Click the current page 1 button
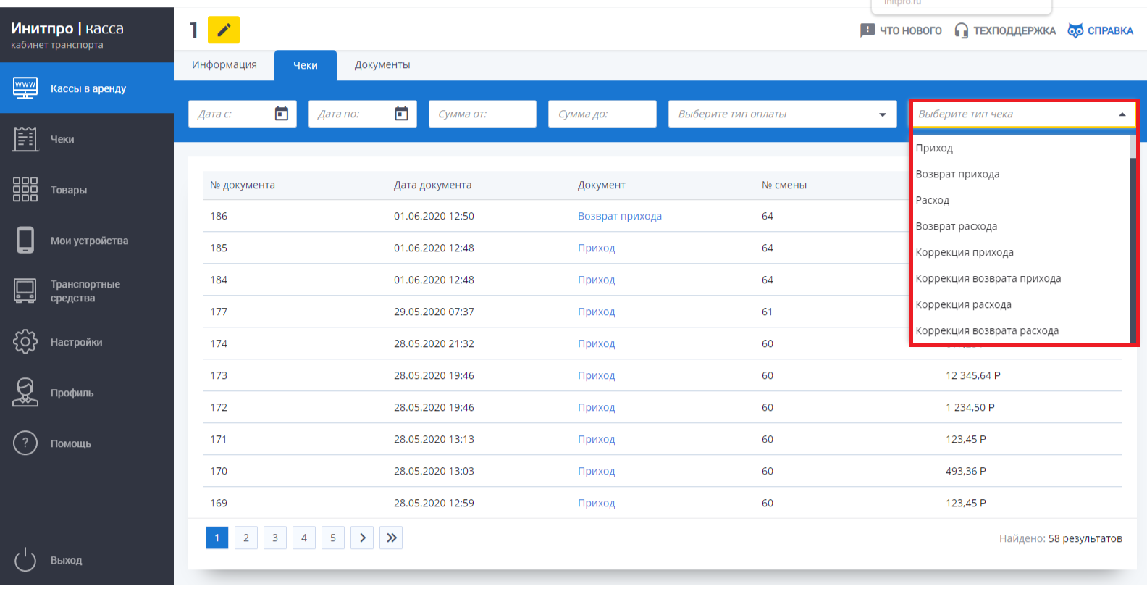 tap(217, 538)
